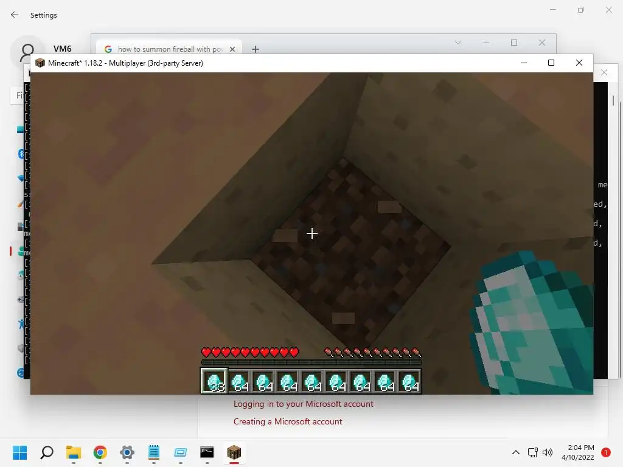Select the seventh diamond hotbar slot
The width and height of the screenshot is (623, 467).
coord(361,382)
